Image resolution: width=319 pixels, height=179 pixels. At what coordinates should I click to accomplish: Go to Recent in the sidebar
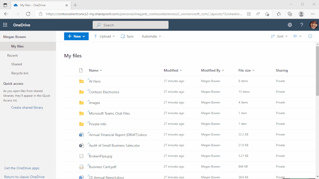pyautogui.click(x=12, y=55)
